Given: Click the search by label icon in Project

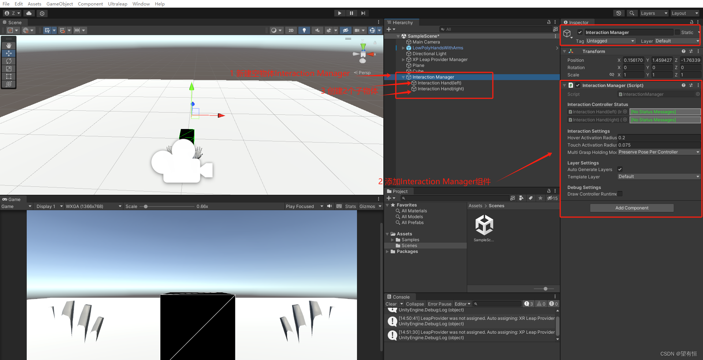Looking at the screenshot, I should click(531, 198).
